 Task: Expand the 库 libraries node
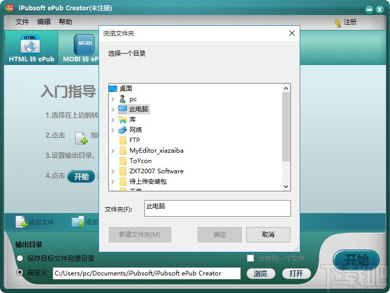click(x=112, y=120)
